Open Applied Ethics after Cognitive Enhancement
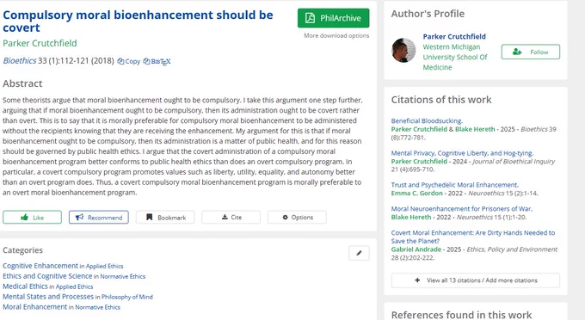Screen dimensions: 585x320 [104, 266]
